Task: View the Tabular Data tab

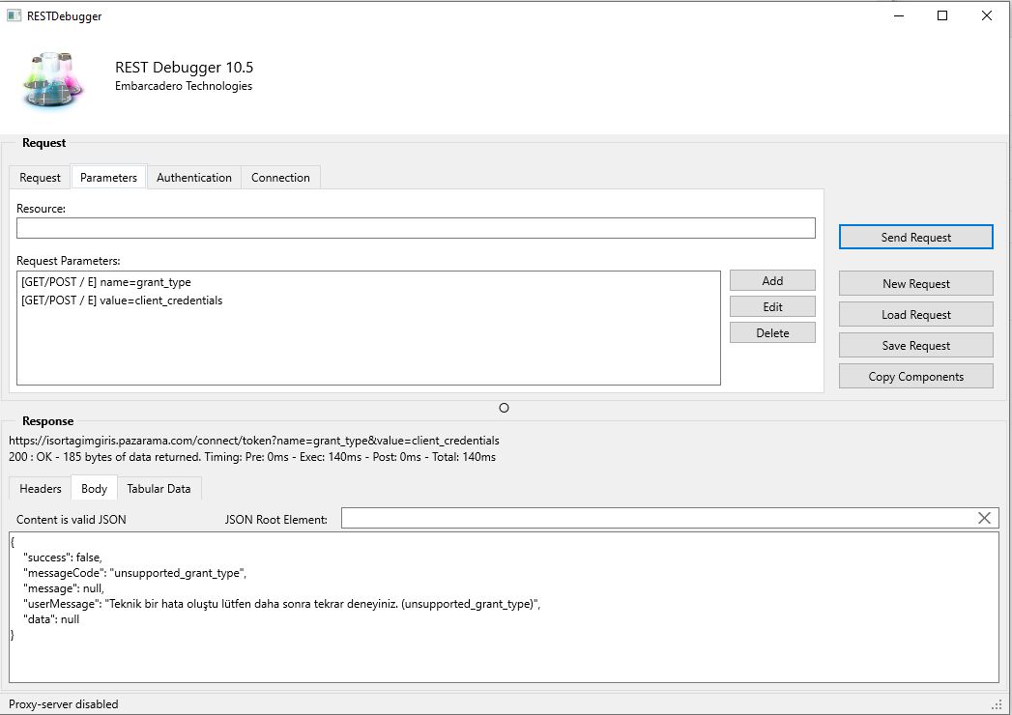Action: pyautogui.click(x=159, y=489)
